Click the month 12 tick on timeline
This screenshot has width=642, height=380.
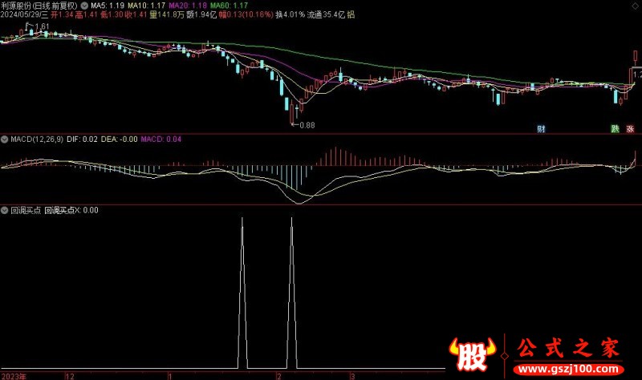coord(70,375)
